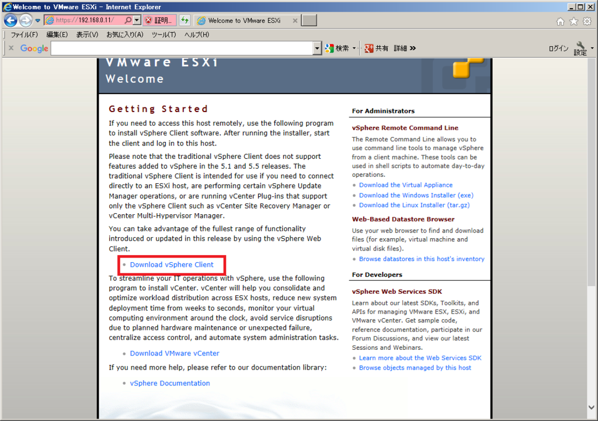Click the scrollbar down arrow
The height and width of the screenshot is (421, 598).
click(591, 407)
